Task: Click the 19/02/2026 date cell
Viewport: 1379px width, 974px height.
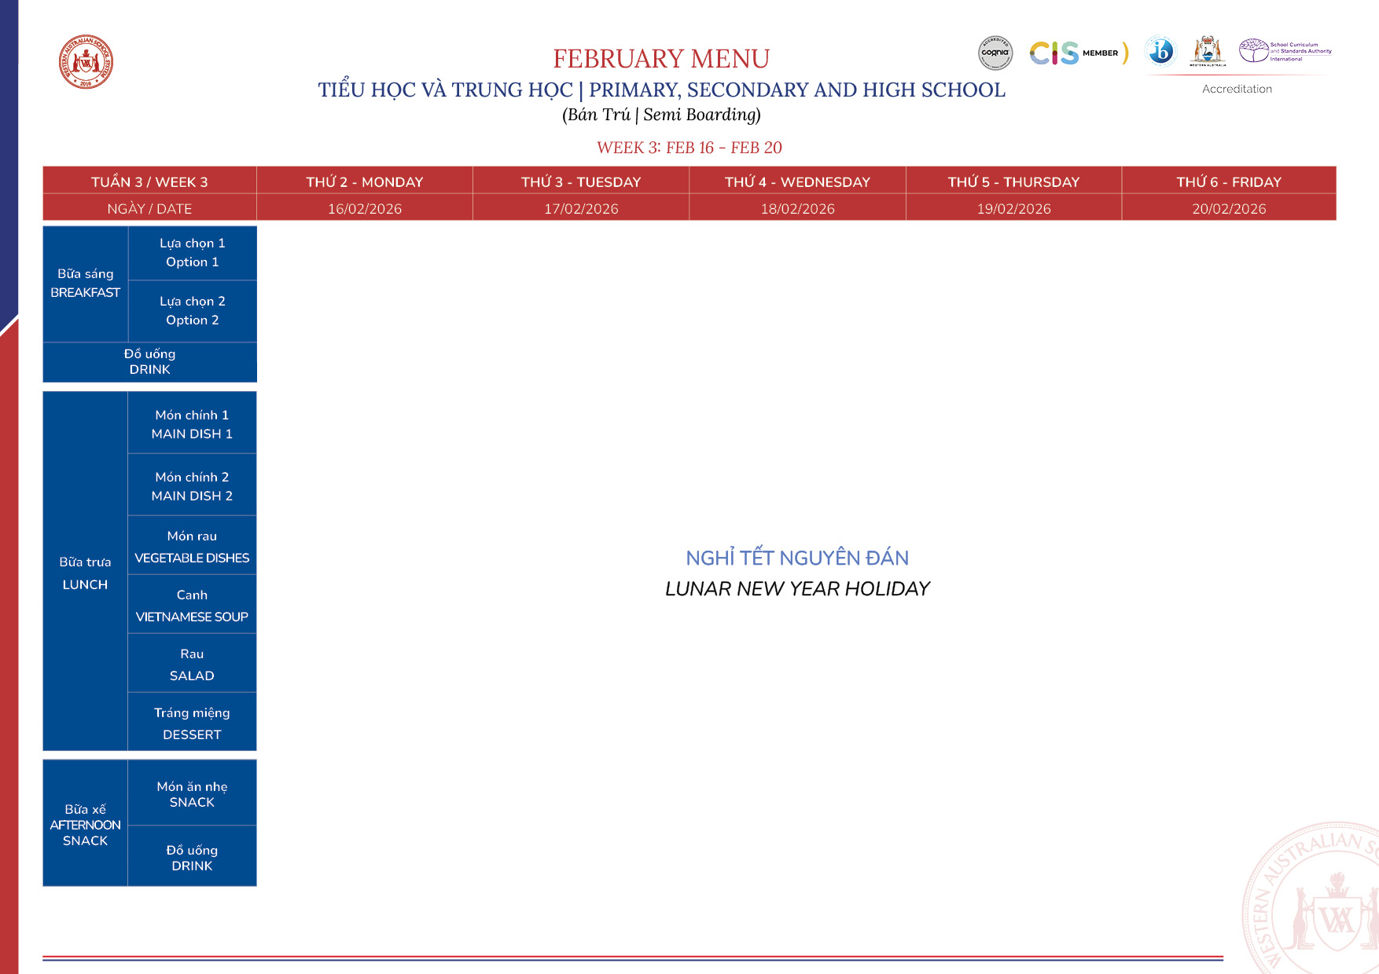Action: click(x=1013, y=208)
